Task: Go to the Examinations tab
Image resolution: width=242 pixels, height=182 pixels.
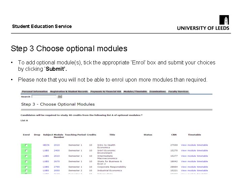Action: coord(158,92)
